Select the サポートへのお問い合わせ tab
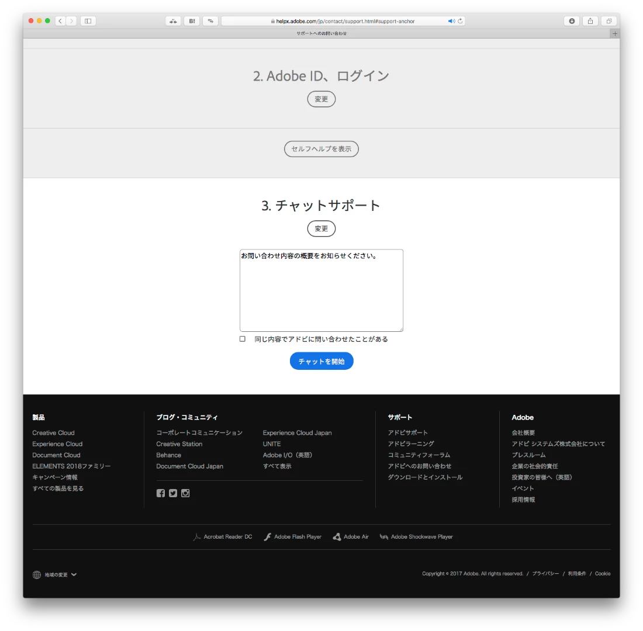Screen dimensions: 643x631 tap(321, 34)
